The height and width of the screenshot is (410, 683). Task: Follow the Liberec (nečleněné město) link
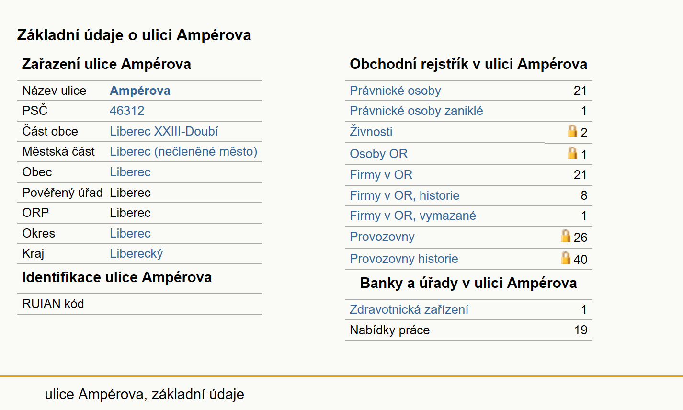[x=183, y=152]
